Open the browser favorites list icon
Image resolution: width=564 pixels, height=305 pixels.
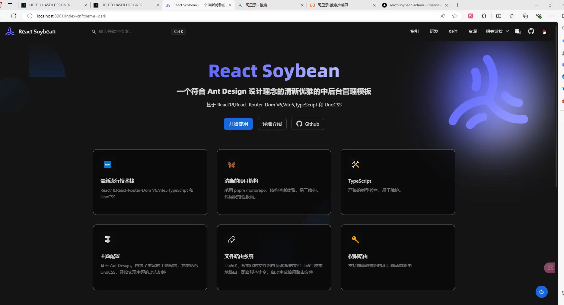point(512,16)
